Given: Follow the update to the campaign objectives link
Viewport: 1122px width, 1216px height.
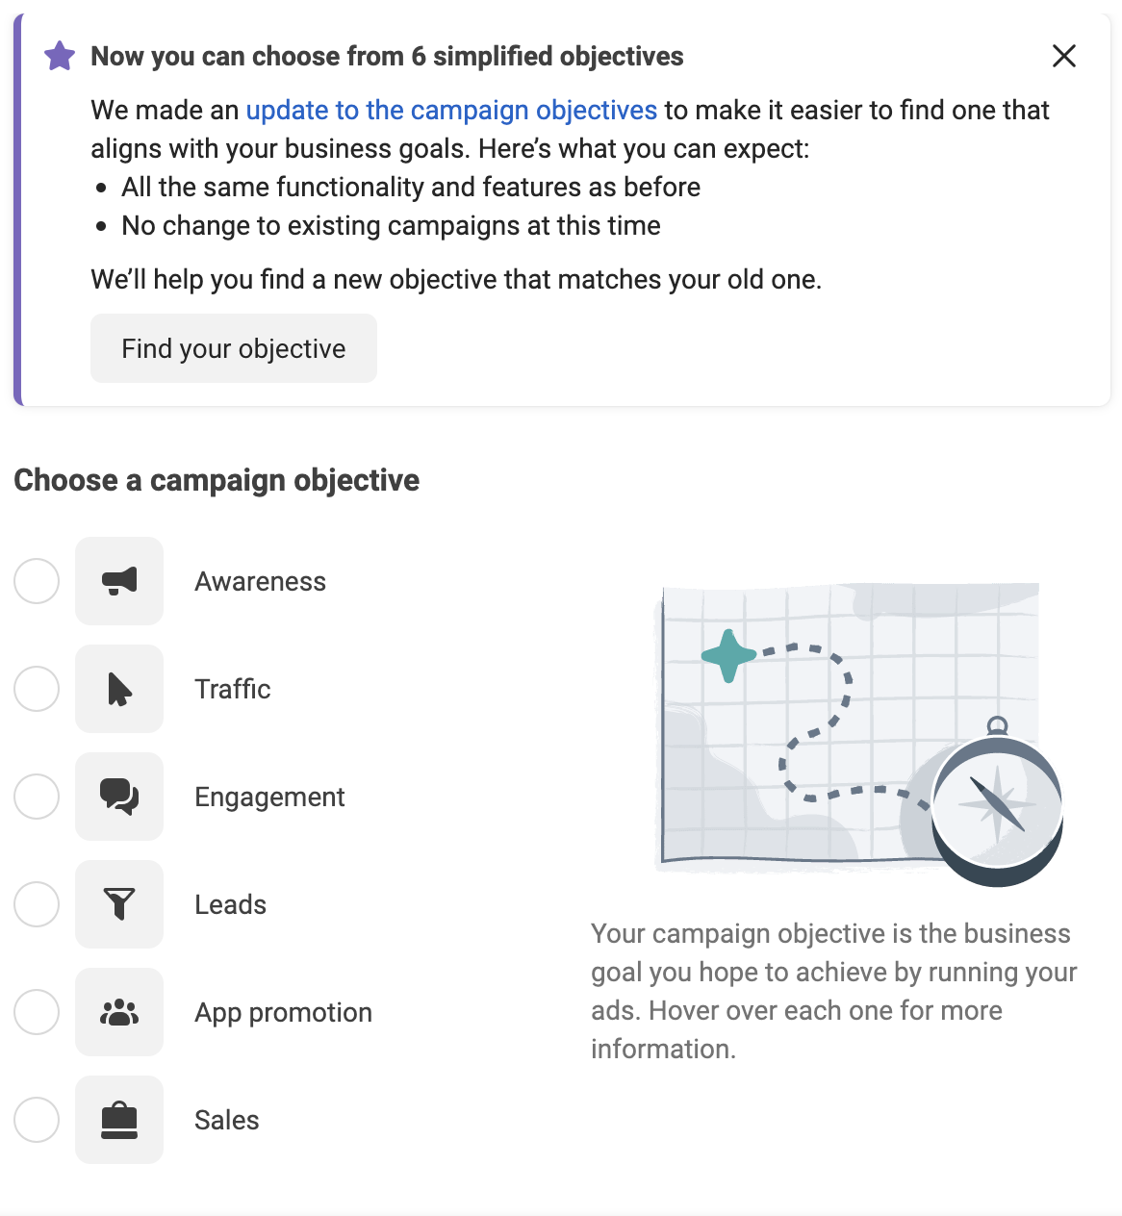Looking at the screenshot, I should (x=451, y=111).
